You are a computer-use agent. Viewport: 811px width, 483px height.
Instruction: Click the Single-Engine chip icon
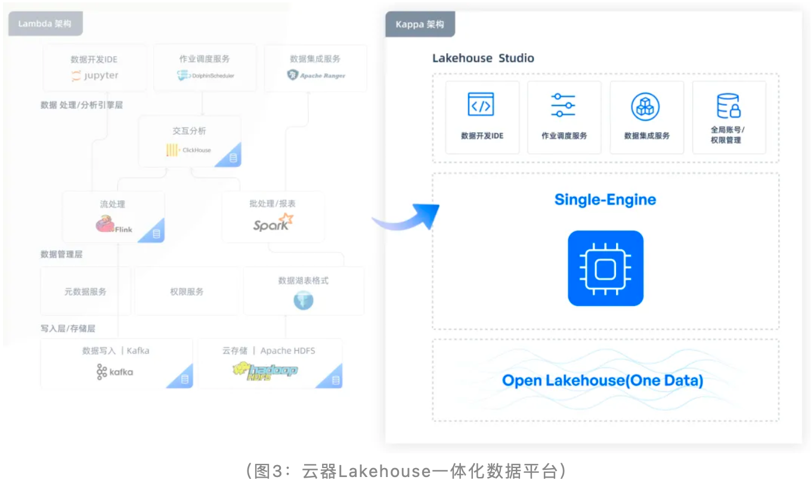coord(605,268)
